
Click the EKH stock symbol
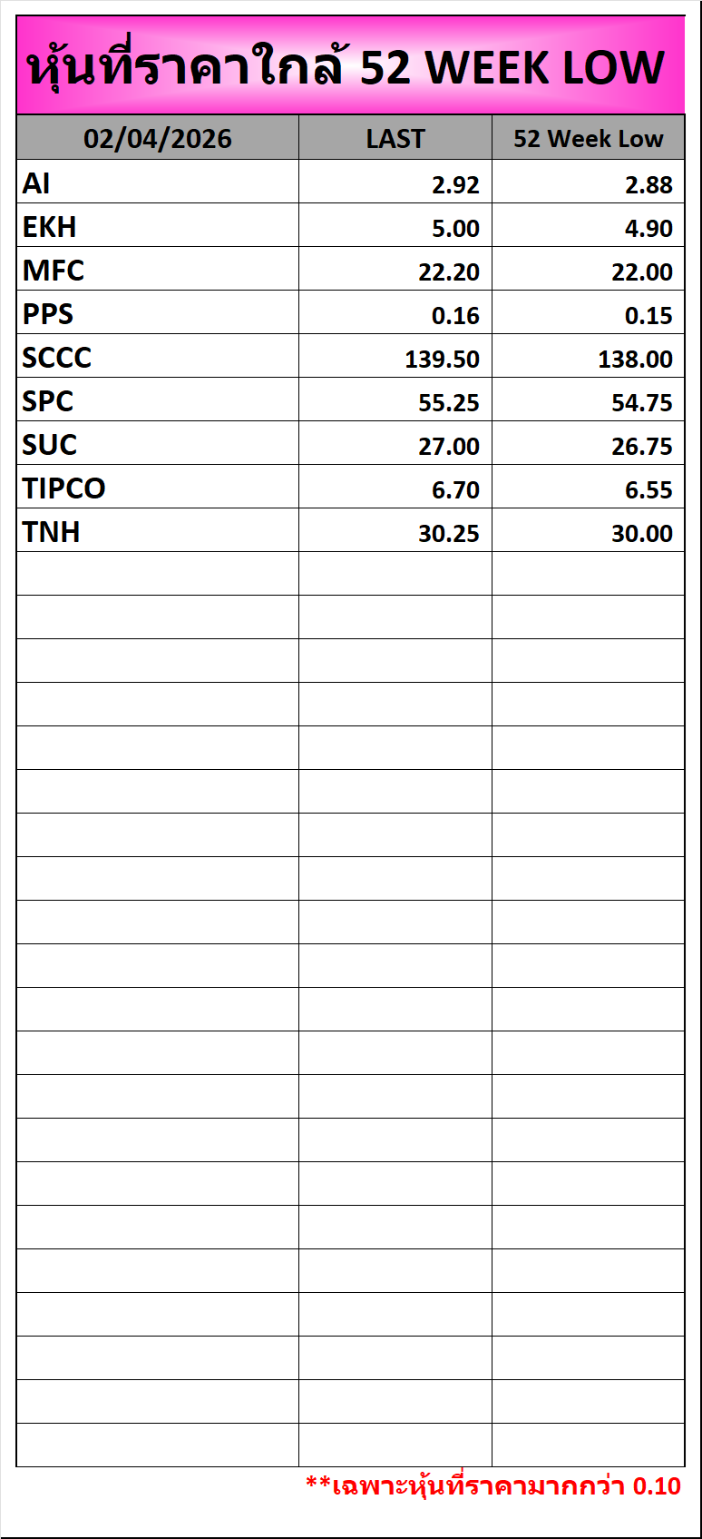50,227
